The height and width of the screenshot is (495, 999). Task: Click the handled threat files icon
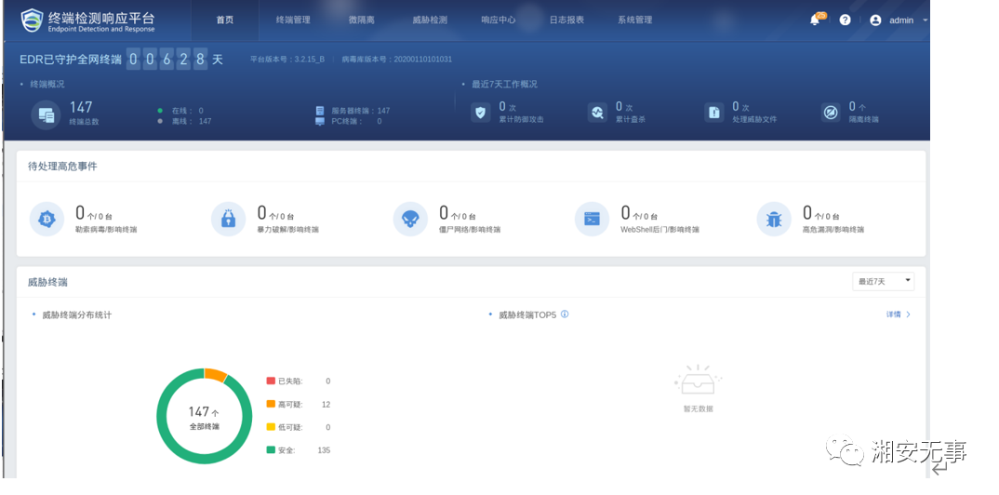pos(714,113)
